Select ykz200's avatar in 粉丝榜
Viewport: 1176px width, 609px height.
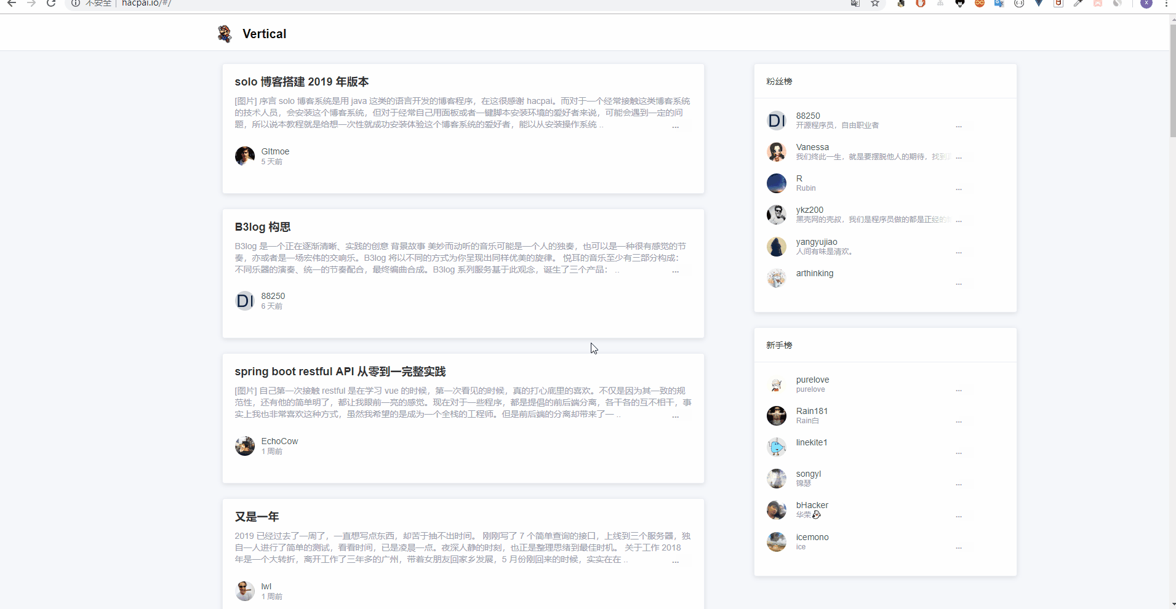tap(777, 215)
